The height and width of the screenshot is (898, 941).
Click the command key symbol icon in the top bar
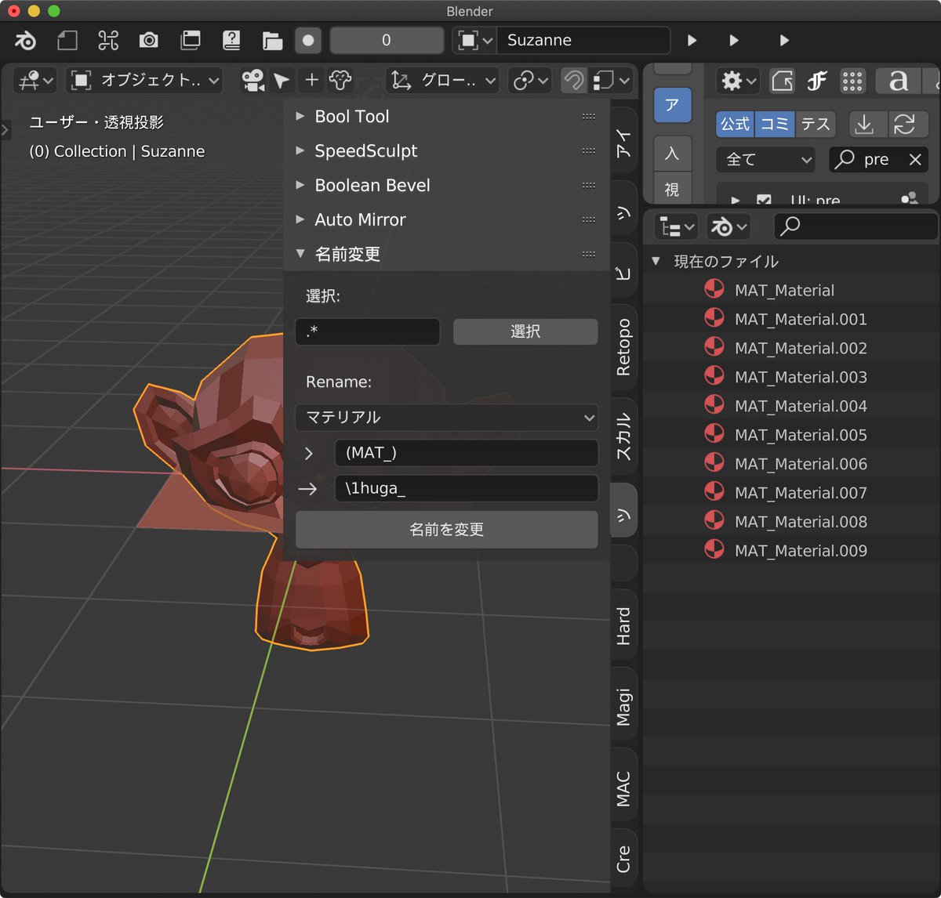click(x=108, y=40)
